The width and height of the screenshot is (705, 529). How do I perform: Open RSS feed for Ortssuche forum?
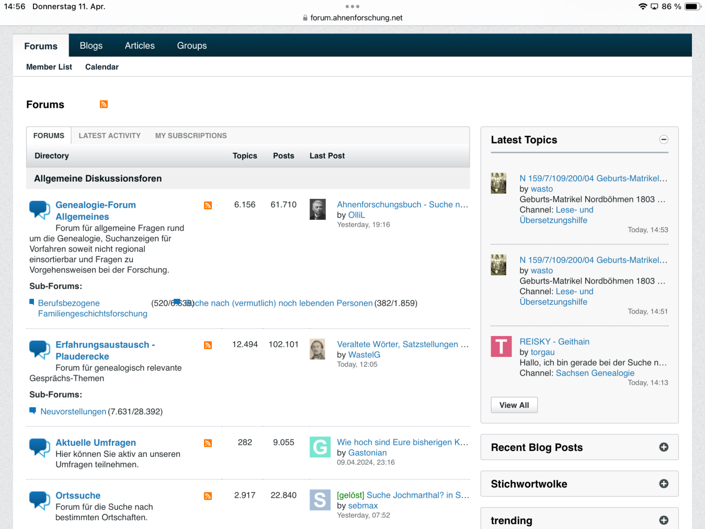pos(208,496)
